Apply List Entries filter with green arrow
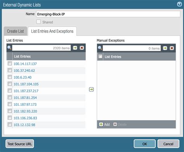This screenshot has height=152, width=184. coord(75,48)
